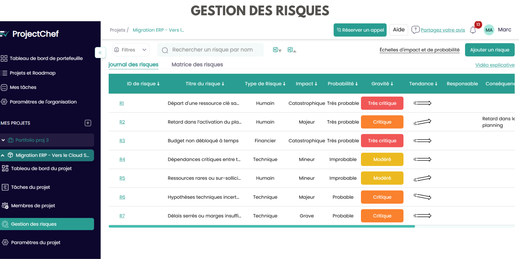
Task: Sort by Impact column
Action: 306,84
